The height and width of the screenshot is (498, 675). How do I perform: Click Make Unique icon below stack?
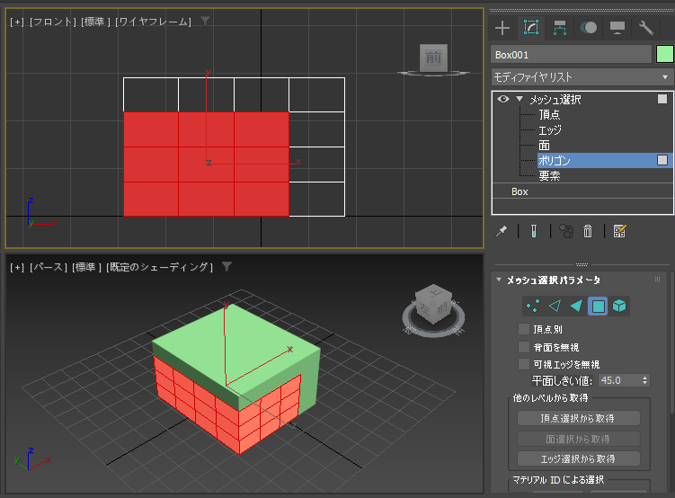coord(566,231)
